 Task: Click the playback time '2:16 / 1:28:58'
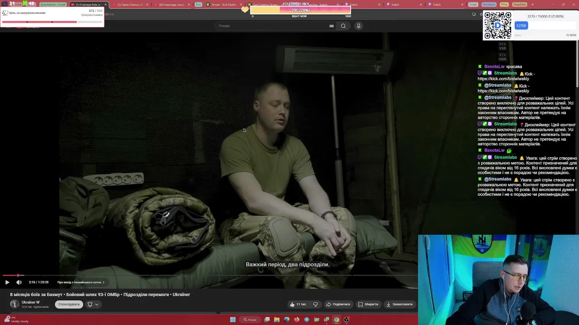(38, 282)
